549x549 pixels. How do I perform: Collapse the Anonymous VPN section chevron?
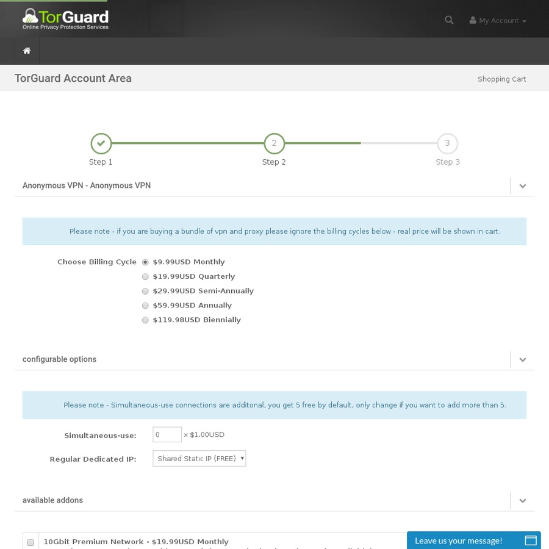522,186
